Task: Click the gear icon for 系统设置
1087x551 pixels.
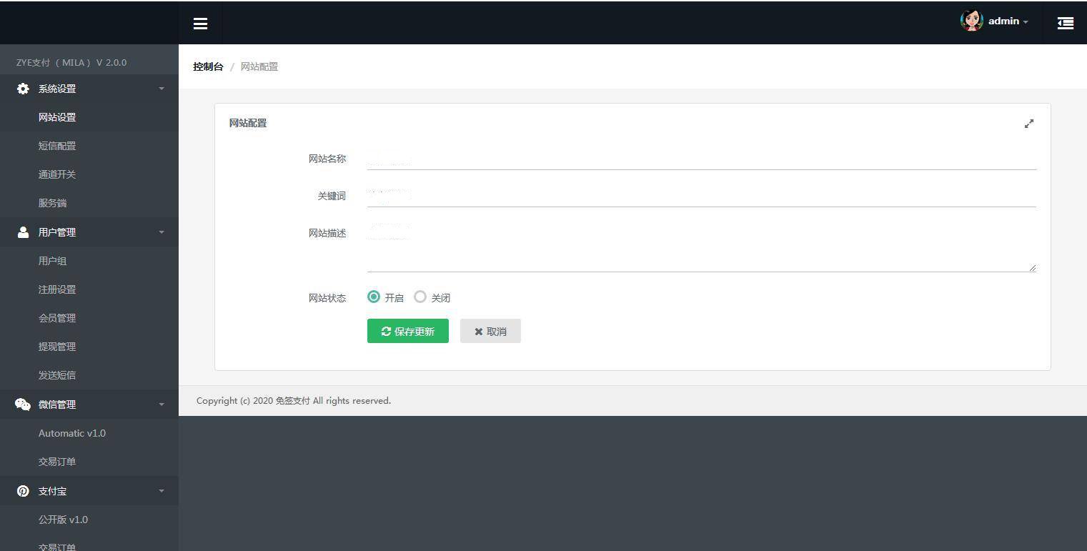Action: [23, 89]
